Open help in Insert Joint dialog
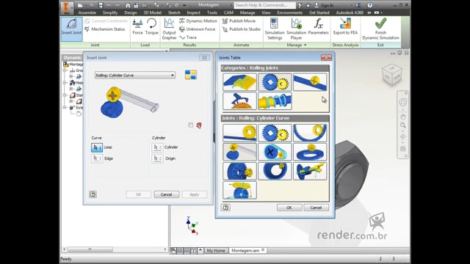Viewport: 470px width, 264px height. (x=93, y=194)
